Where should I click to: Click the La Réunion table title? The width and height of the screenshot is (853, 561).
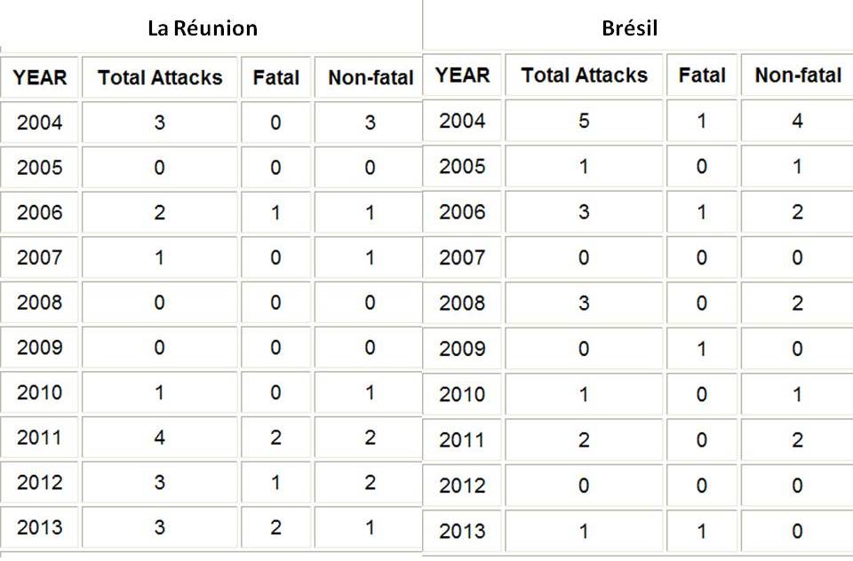click(203, 28)
